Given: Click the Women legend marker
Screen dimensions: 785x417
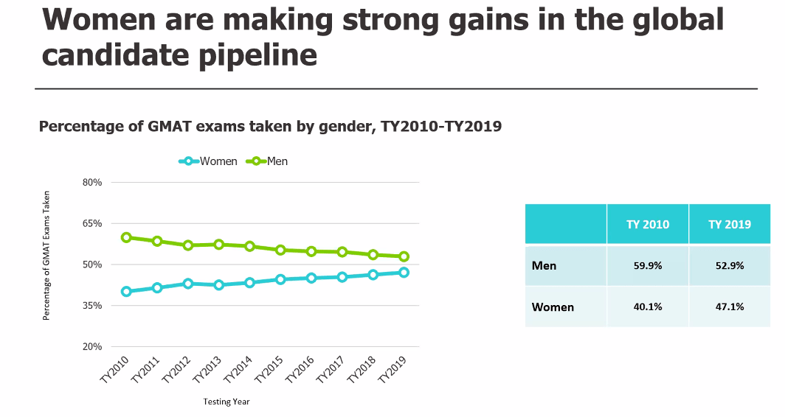Looking at the screenshot, I should [x=188, y=161].
